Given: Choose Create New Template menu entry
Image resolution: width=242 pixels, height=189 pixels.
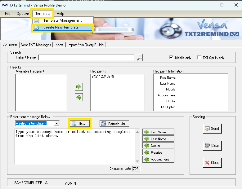Looking at the screenshot, I should (x=63, y=27).
